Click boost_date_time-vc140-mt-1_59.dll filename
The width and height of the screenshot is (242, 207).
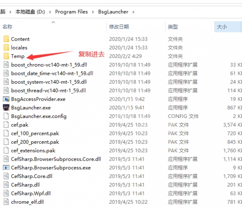(52, 73)
